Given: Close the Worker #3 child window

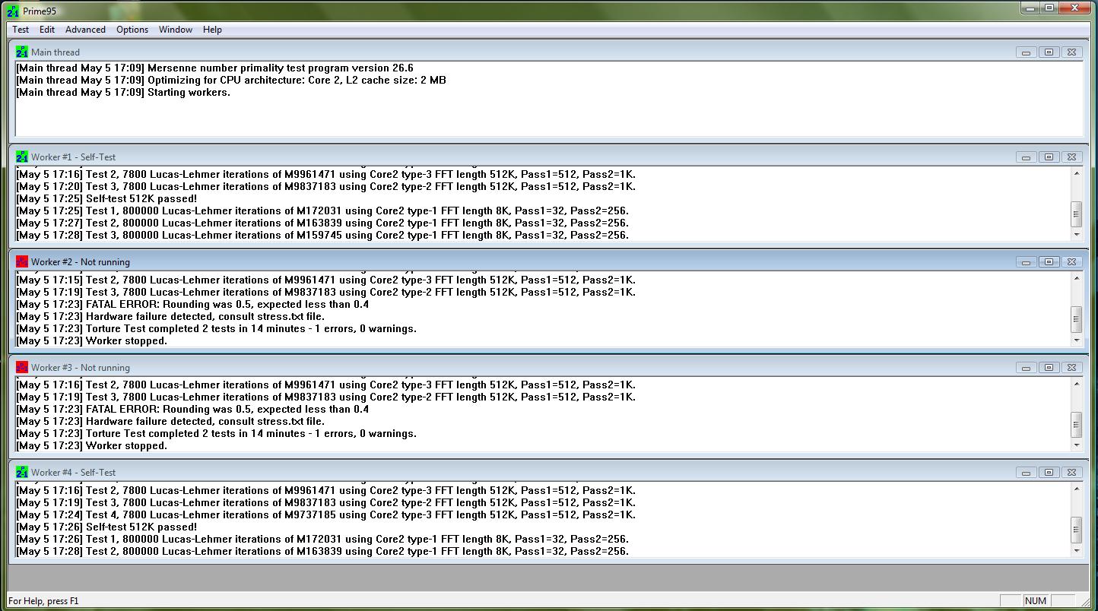Looking at the screenshot, I should pyautogui.click(x=1071, y=368).
